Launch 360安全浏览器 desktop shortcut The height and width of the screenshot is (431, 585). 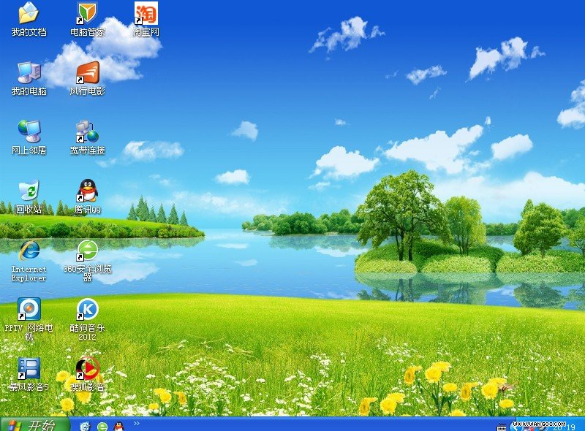tap(87, 251)
